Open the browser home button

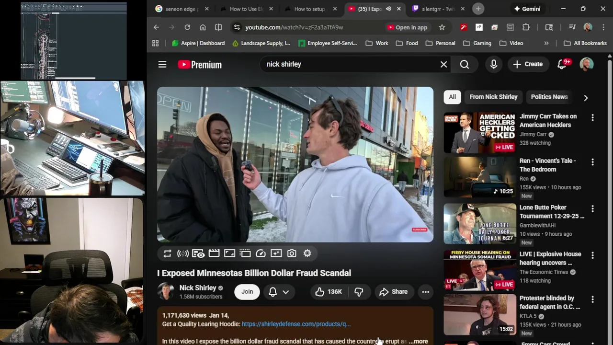click(203, 27)
